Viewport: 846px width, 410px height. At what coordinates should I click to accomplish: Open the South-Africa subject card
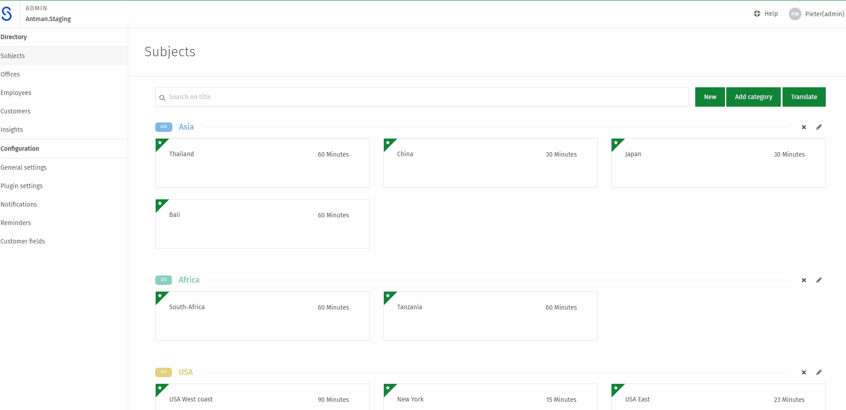click(262, 316)
